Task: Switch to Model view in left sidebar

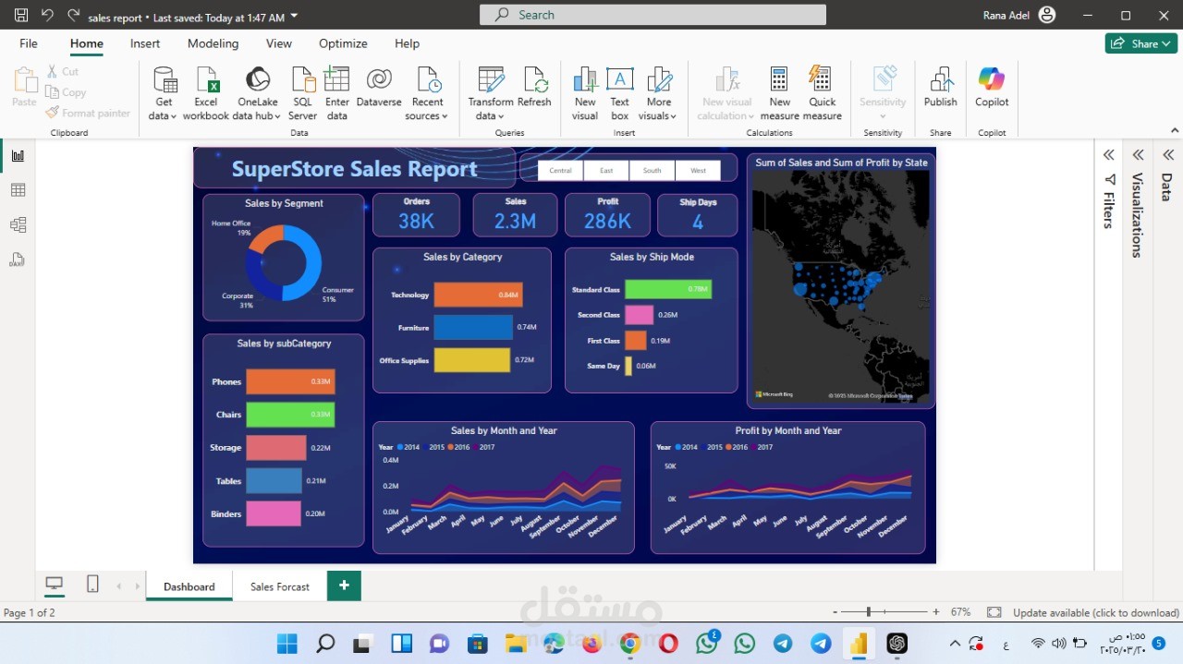Action: tap(18, 224)
